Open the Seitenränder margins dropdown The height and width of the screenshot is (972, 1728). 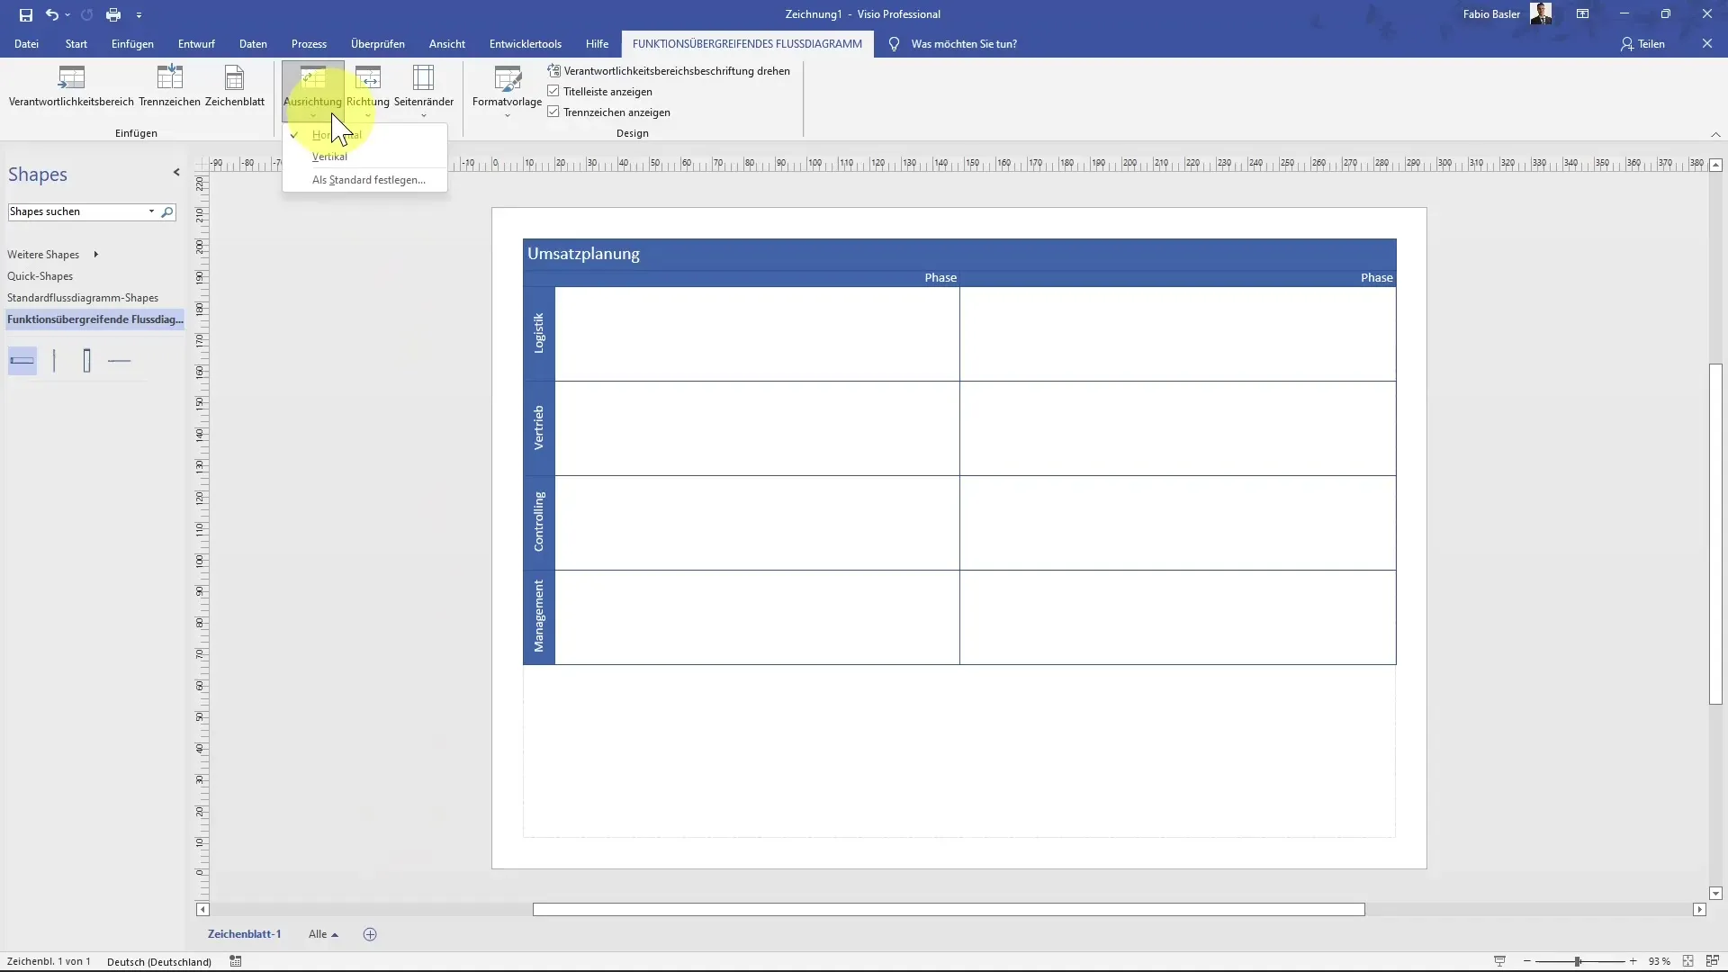(x=423, y=90)
